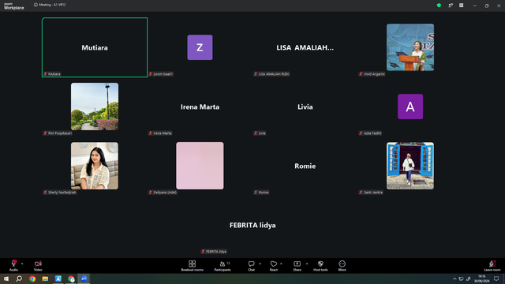Select Rini Puspitasari's park photo tile
Screen dimensions: 505x284
(95, 106)
